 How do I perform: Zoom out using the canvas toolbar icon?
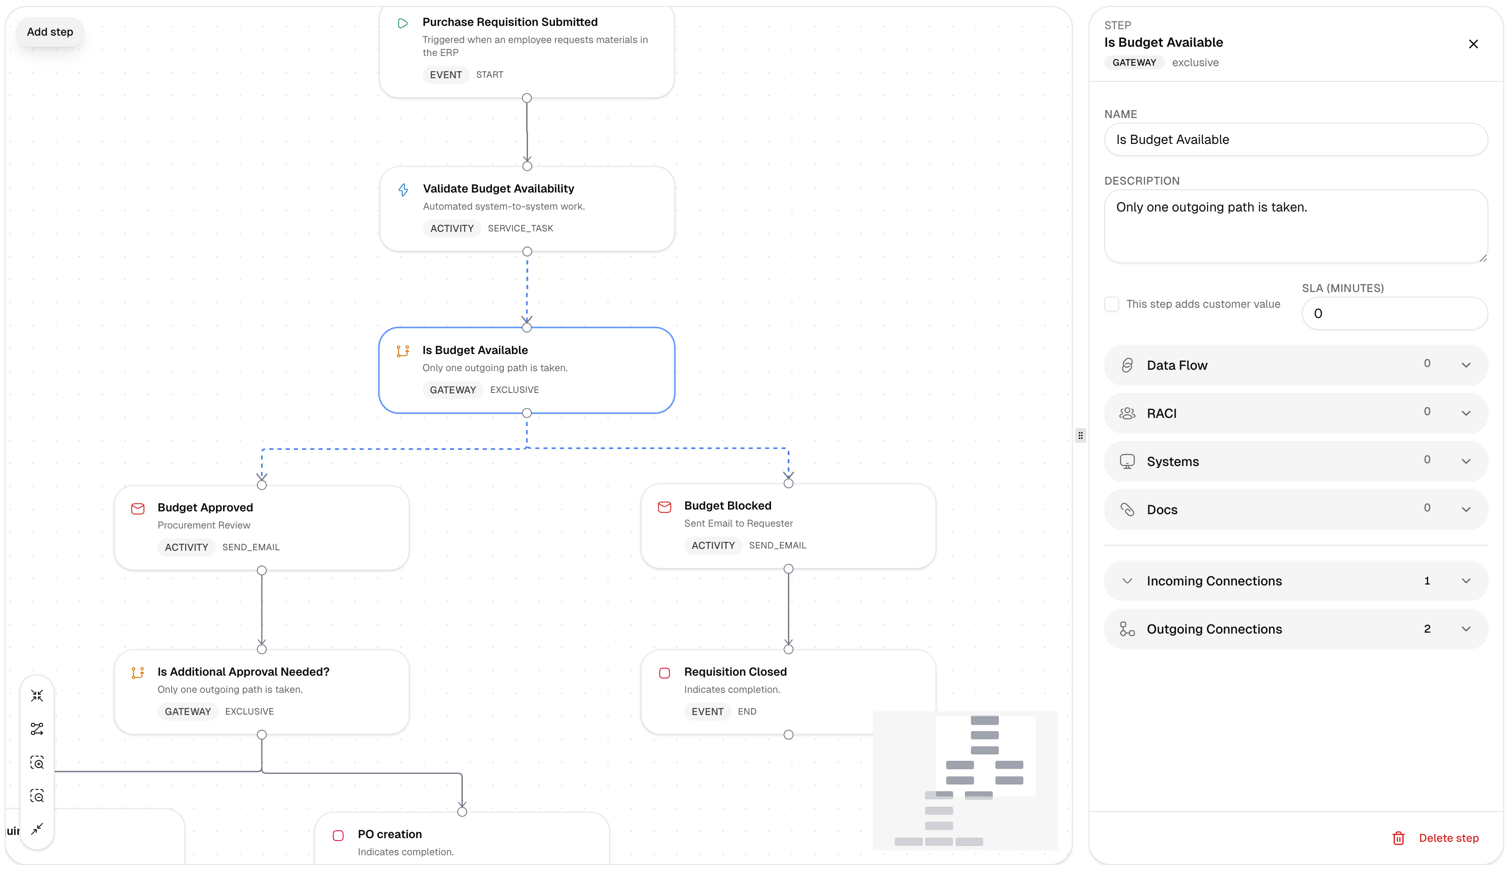coord(37,796)
